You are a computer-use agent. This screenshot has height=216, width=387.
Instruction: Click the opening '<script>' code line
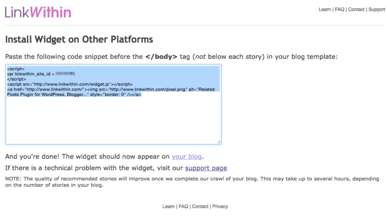click(16, 69)
